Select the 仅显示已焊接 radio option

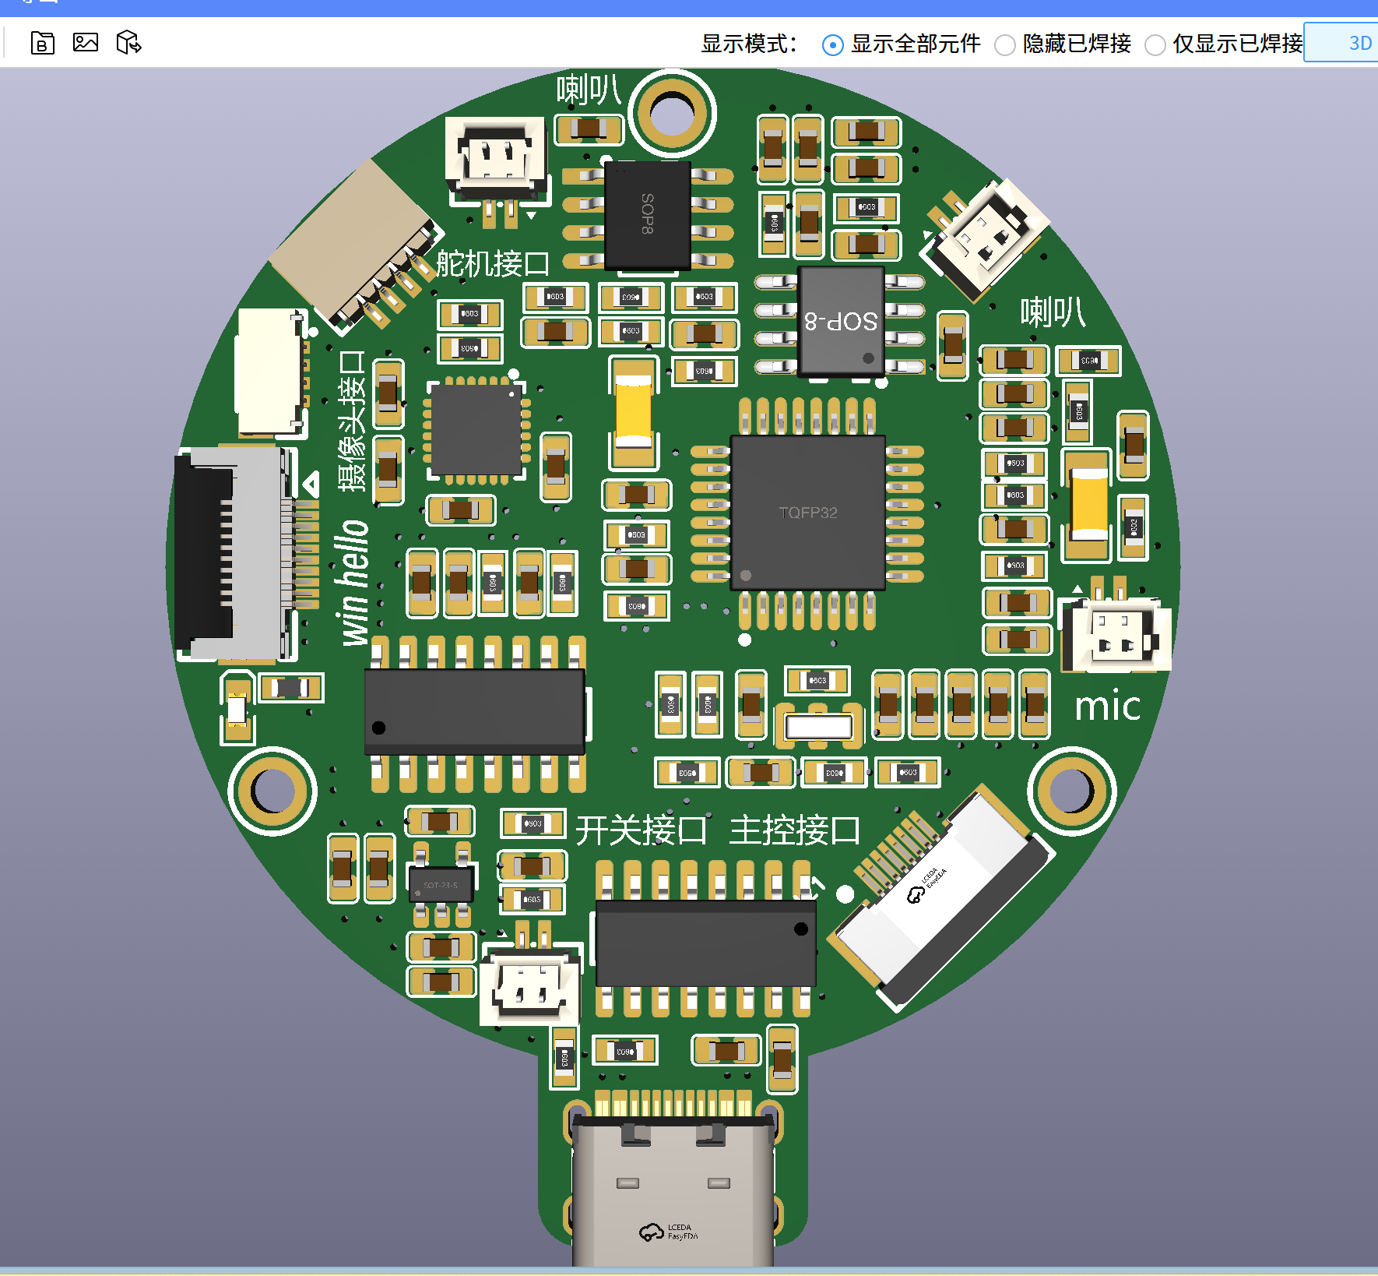coord(1155,45)
